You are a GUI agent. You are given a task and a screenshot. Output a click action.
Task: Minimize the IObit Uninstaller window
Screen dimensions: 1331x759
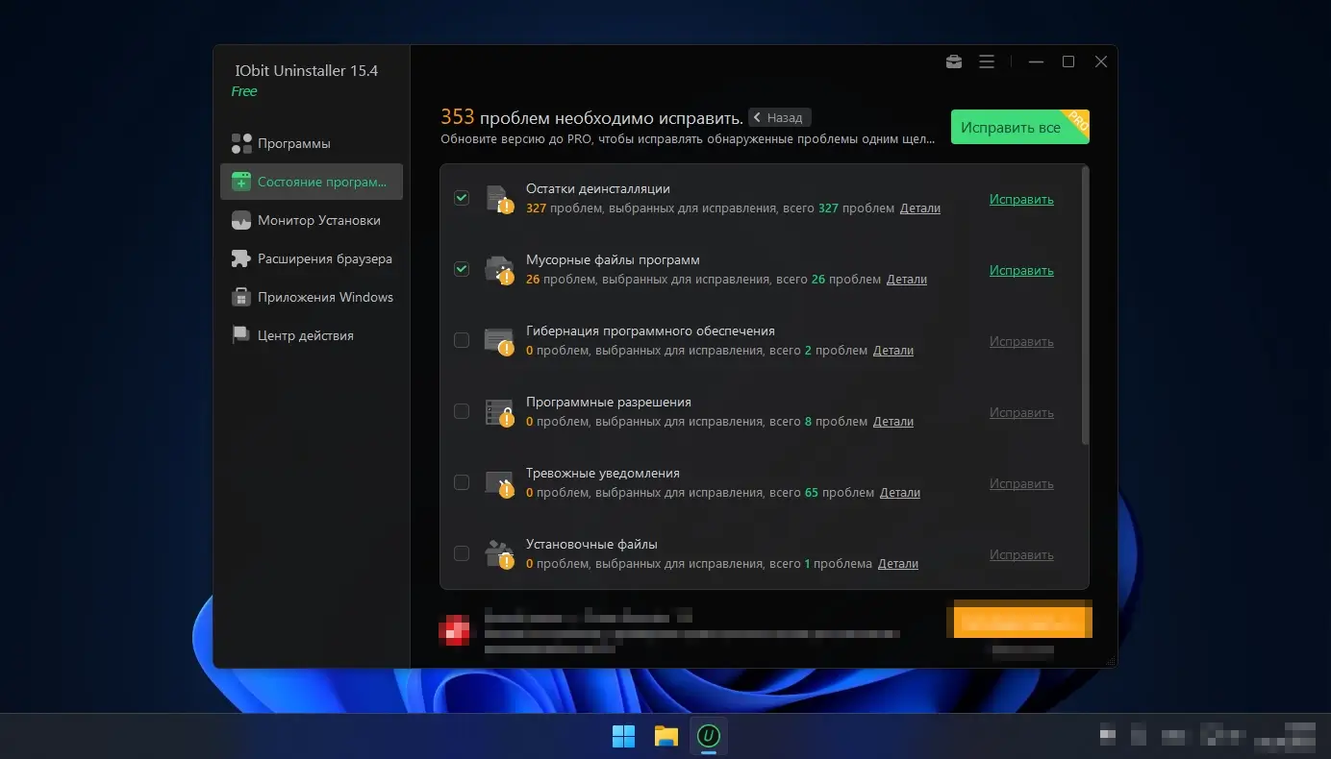click(x=1036, y=61)
